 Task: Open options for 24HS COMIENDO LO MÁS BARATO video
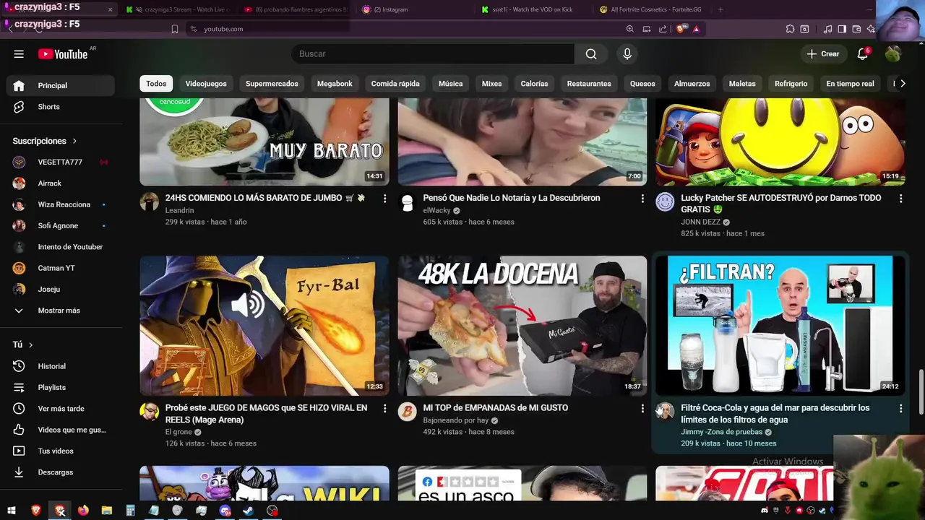[384, 199]
